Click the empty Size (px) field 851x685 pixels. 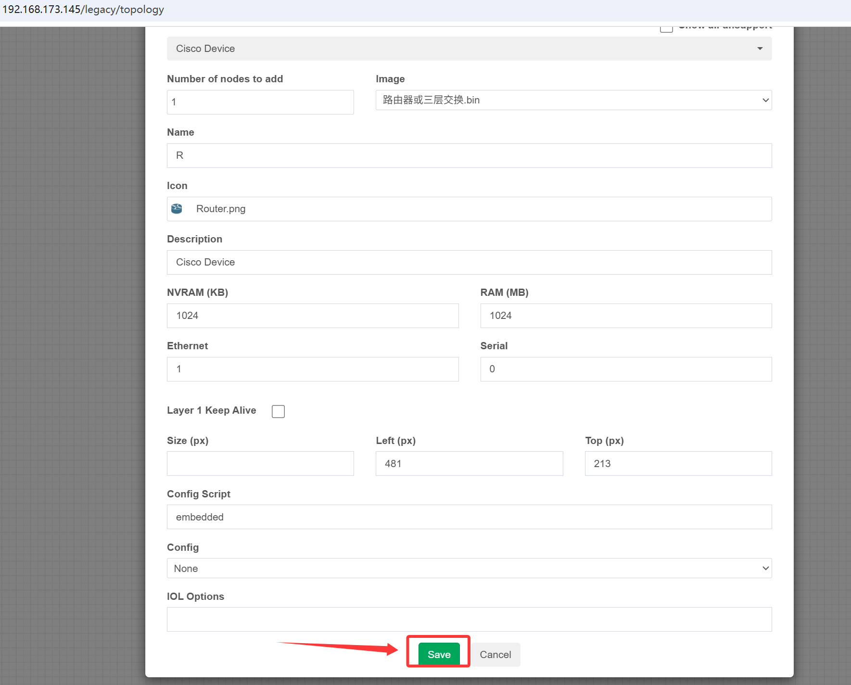(x=260, y=463)
